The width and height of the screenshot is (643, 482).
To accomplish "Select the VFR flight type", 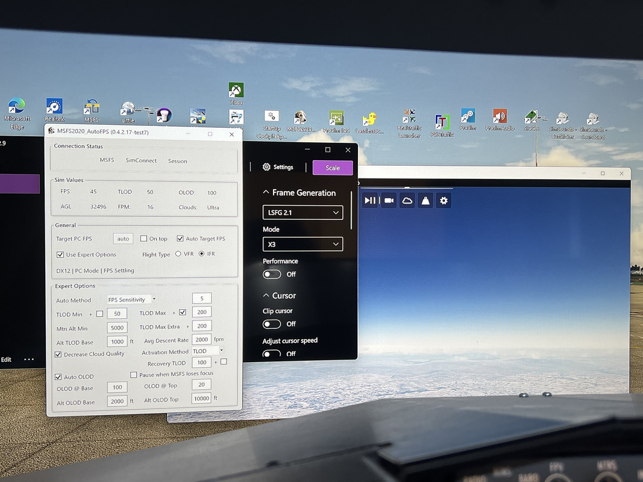I will click(x=178, y=254).
